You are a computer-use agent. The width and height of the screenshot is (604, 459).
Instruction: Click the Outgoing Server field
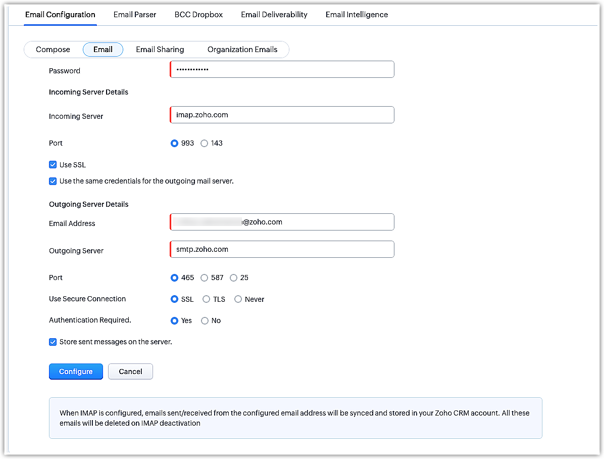tap(282, 249)
